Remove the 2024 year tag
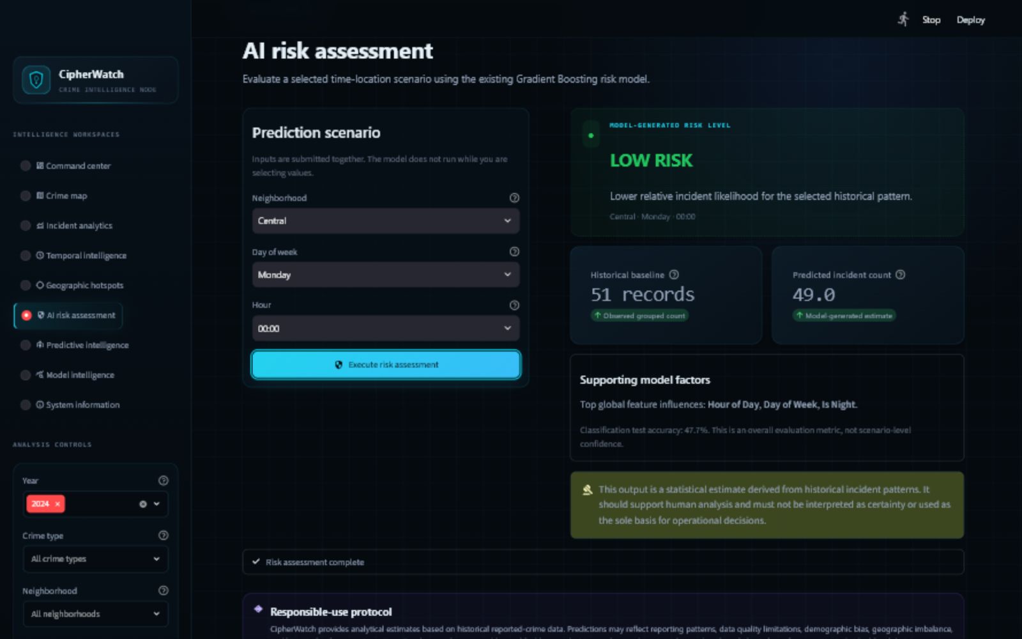Screen dimensions: 1022x639 click(57, 504)
